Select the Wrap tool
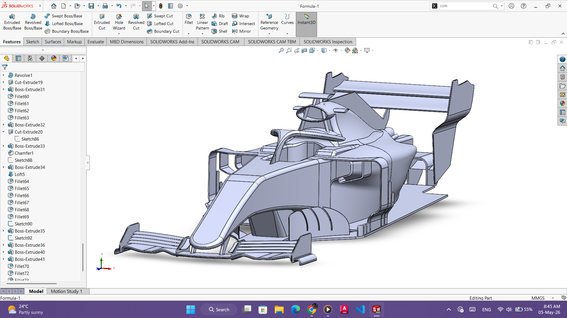The image size is (567, 318). tap(241, 16)
